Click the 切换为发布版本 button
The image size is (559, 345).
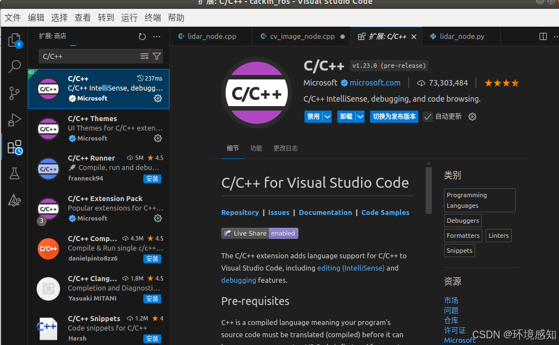(394, 117)
